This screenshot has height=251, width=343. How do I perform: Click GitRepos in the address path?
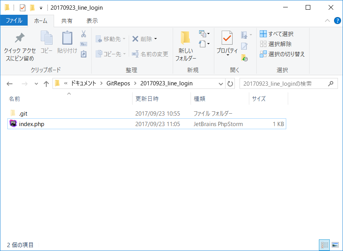coord(118,83)
